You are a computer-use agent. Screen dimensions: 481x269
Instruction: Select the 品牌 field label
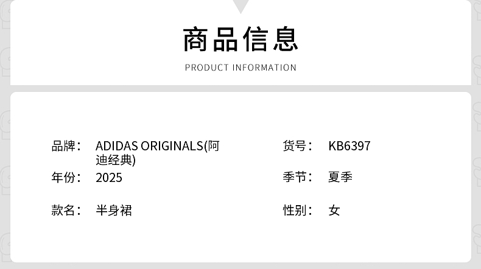tap(65, 146)
